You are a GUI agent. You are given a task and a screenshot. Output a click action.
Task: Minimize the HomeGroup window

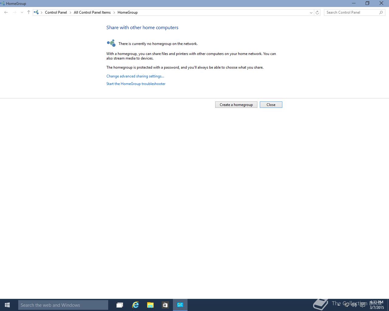click(x=353, y=3)
